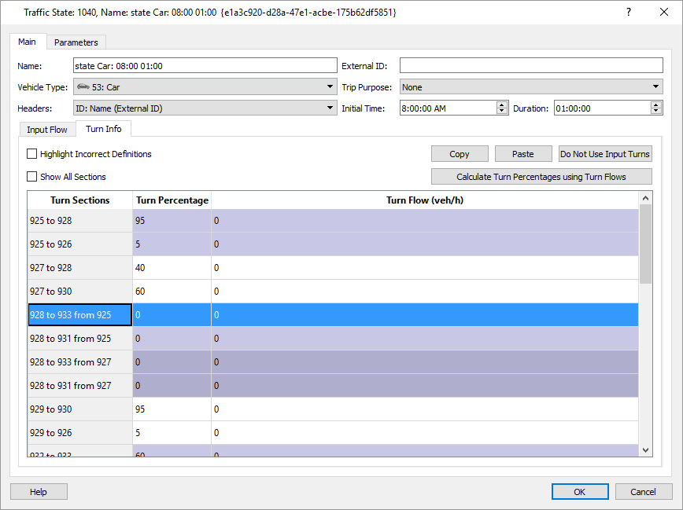This screenshot has height=510, width=683.
Task: Enable Highlight Incorrect Definitions checkbox
Action: (x=32, y=154)
